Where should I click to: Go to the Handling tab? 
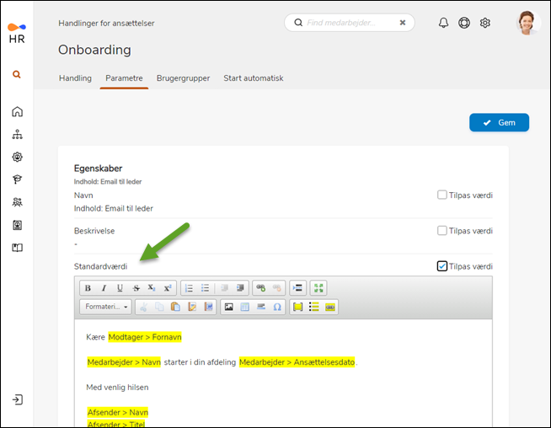coord(75,78)
